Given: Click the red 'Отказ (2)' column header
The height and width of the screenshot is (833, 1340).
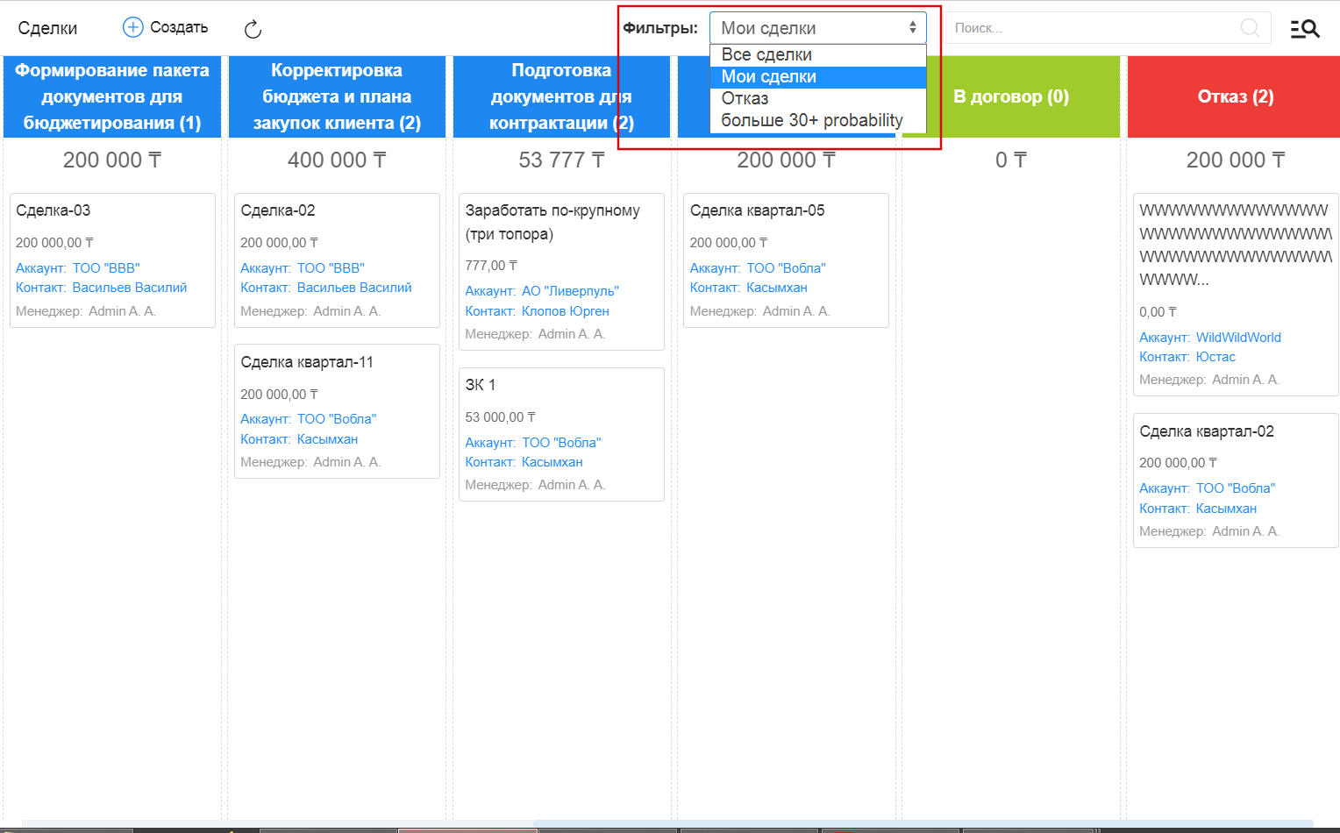Looking at the screenshot, I should click(x=1235, y=96).
